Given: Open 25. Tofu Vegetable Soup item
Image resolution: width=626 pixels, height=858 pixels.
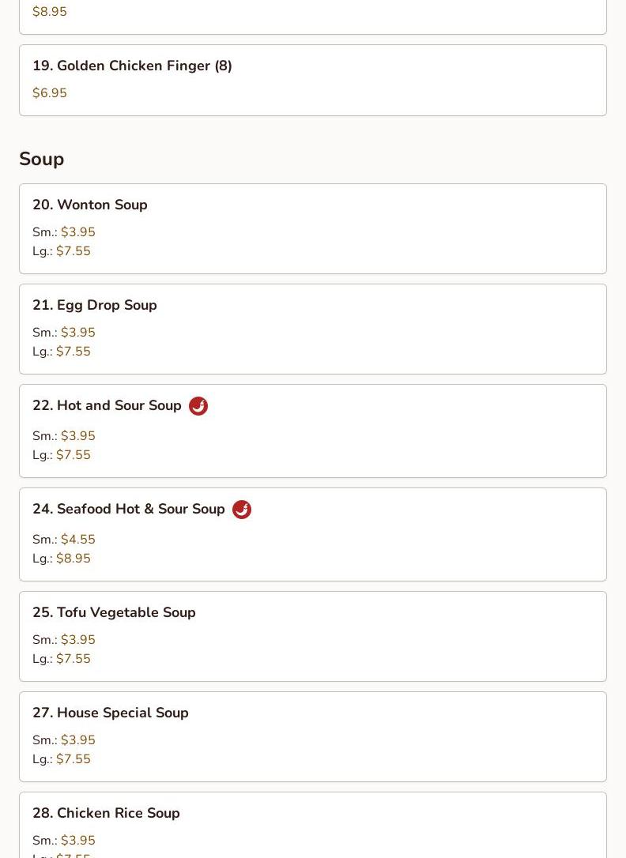Looking at the screenshot, I should pyautogui.click(x=313, y=636).
